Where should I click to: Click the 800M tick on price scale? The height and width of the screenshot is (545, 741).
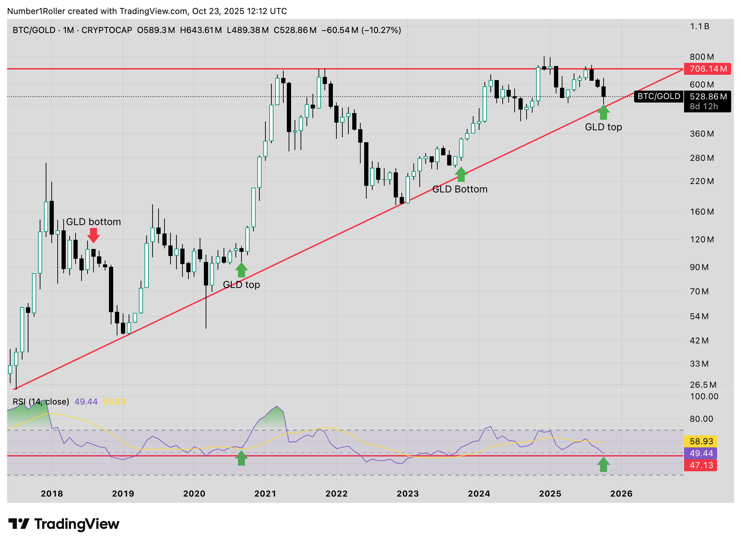tap(702, 57)
